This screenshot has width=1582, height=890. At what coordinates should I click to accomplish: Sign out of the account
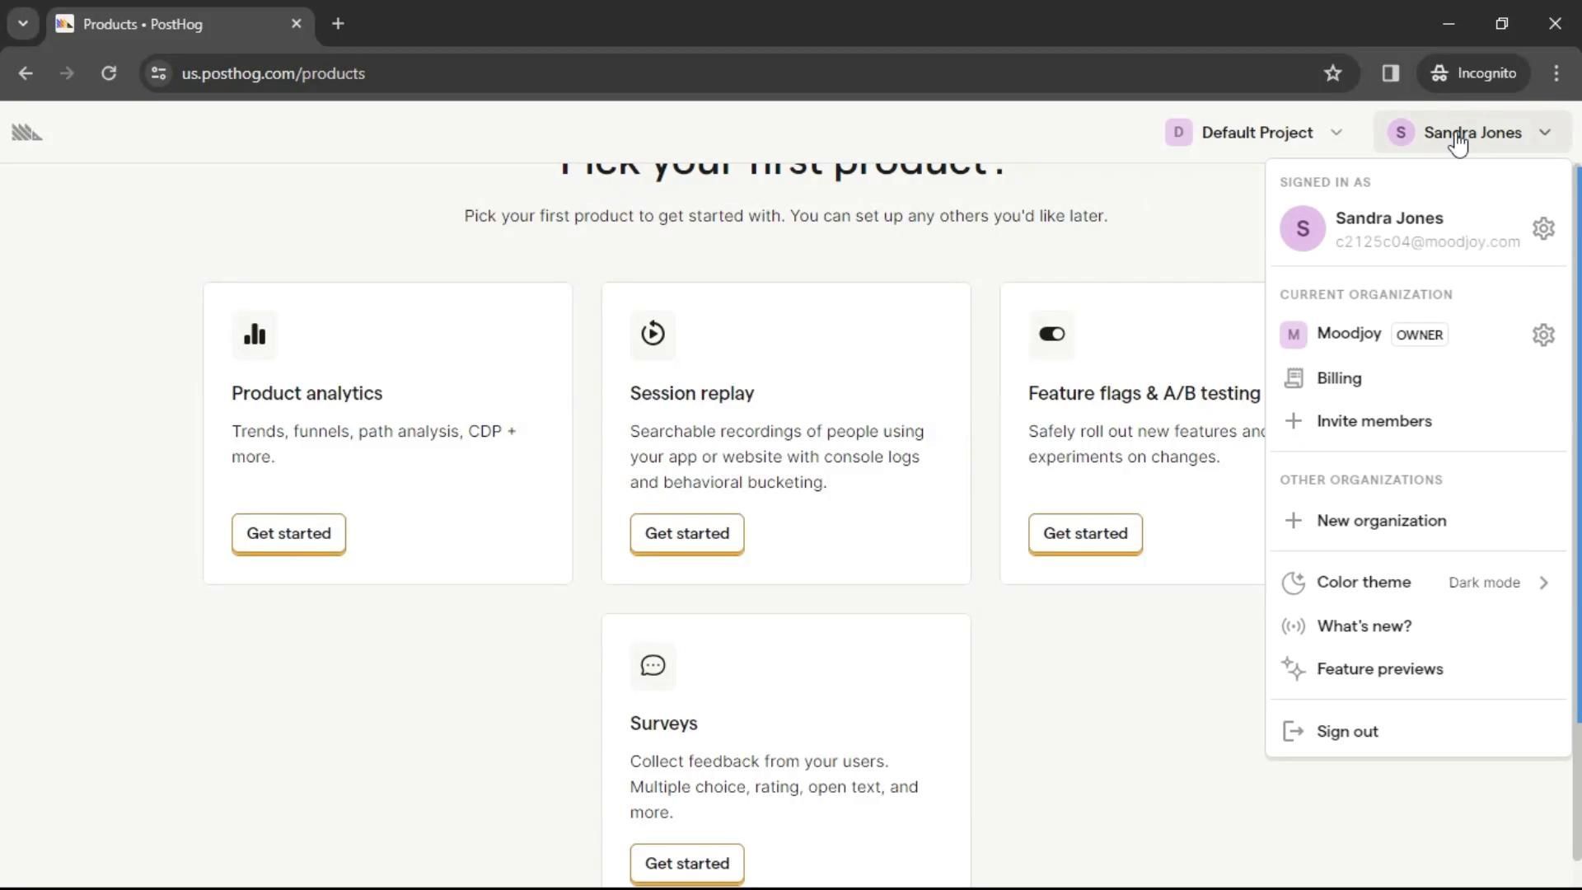click(1347, 732)
